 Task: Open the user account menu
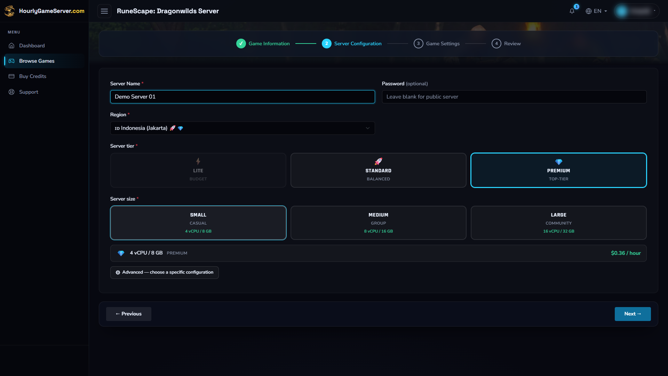tap(637, 11)
